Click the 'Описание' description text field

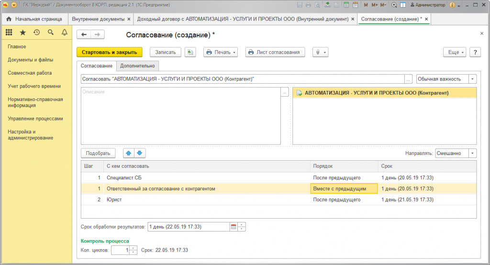180,115
